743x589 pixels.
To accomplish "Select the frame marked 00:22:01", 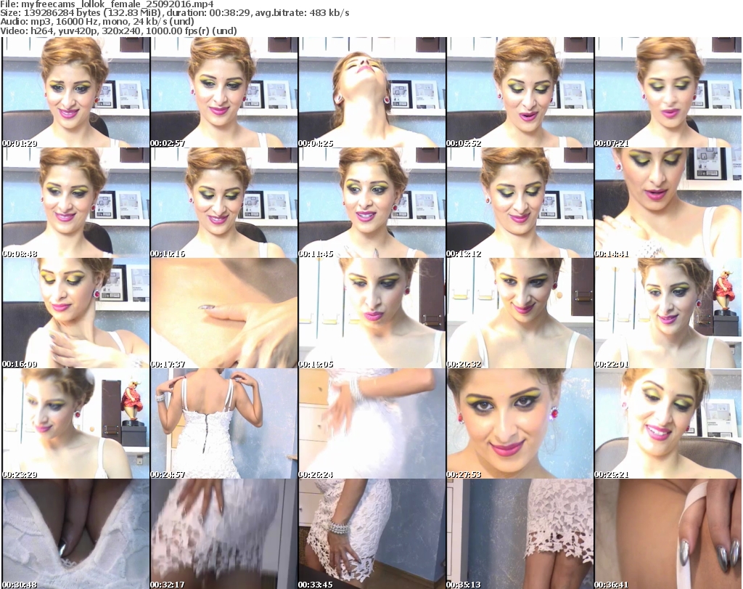I will pos(668,313).
